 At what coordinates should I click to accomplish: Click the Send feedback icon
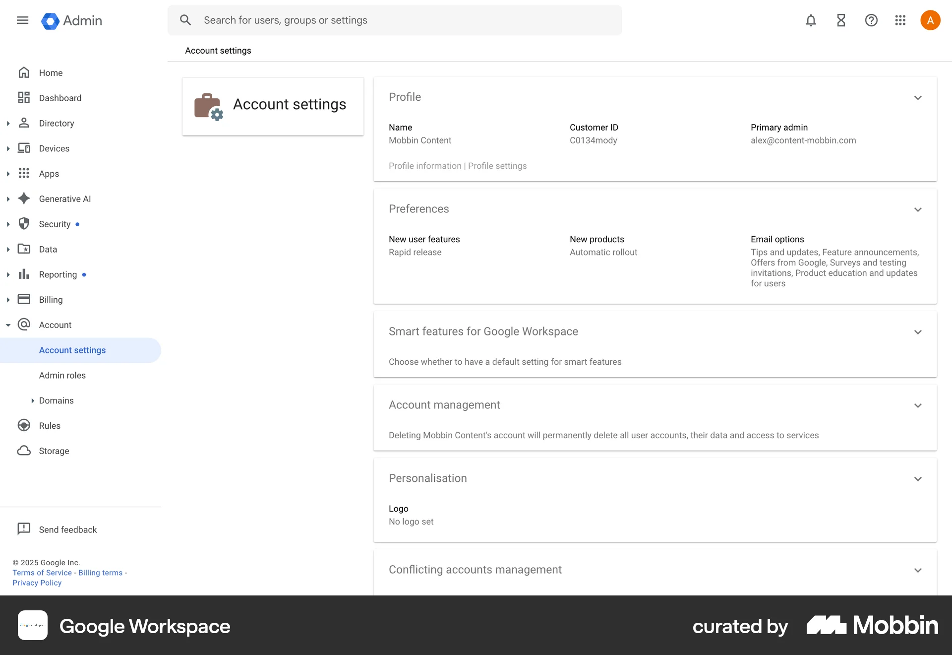24,529
